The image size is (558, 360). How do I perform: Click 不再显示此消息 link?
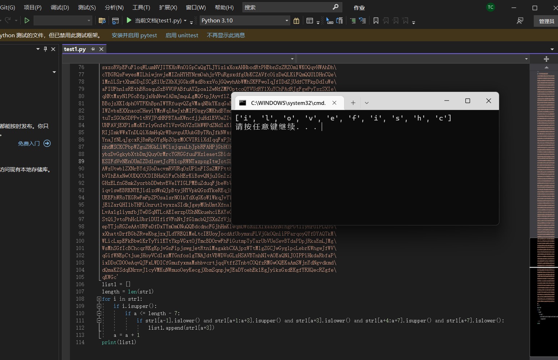[x=226, y=35]
